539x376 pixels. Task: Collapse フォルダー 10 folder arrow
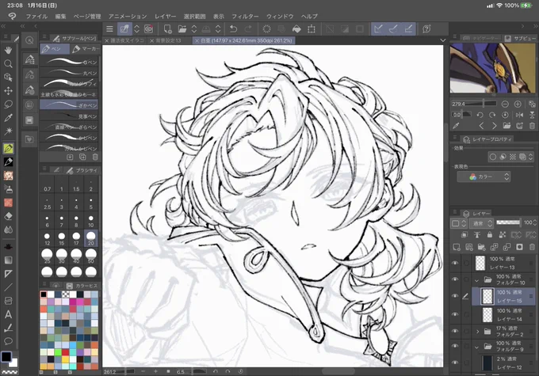click(x=477, y=280)
